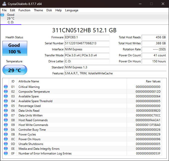Click the Power On Count value 41 count

[x=154, y=55]
